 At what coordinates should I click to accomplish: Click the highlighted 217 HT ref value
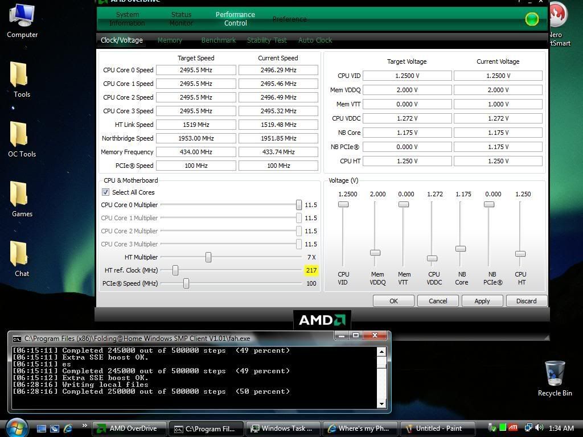point(311,270)
